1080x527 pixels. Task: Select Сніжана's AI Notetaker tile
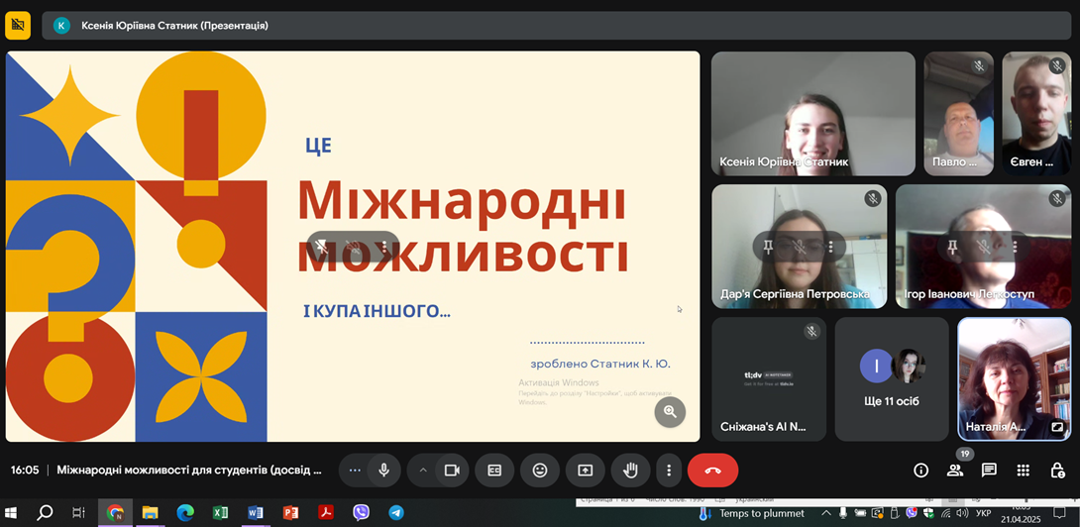[x=769, y=378]
